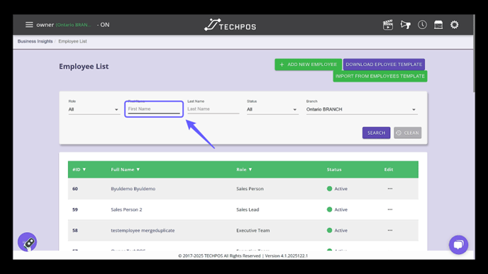Click the Executive Team role of employee 58
This screenshot has height=274, width=488.
tap(253, 231)
